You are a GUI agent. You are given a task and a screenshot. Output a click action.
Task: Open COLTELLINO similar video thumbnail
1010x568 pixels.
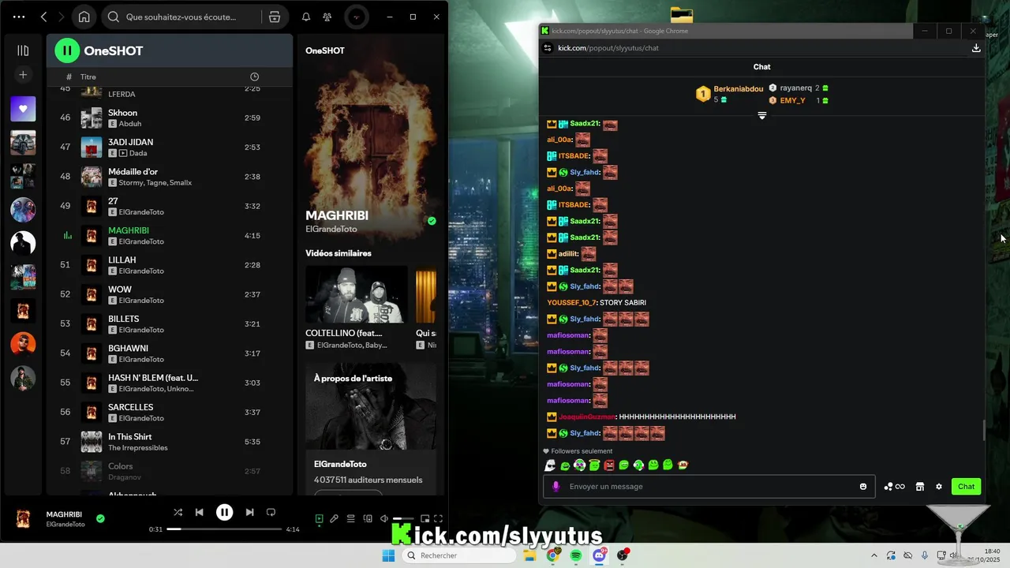pyautogui.click(x=357, y=294)
